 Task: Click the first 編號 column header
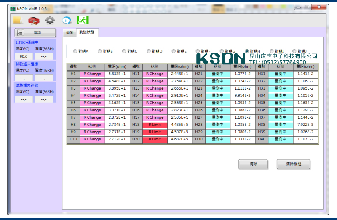coord(73,67)
